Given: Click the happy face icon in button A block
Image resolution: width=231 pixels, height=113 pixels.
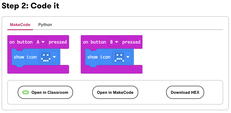Looking at the screenshot, I should 46,57.
